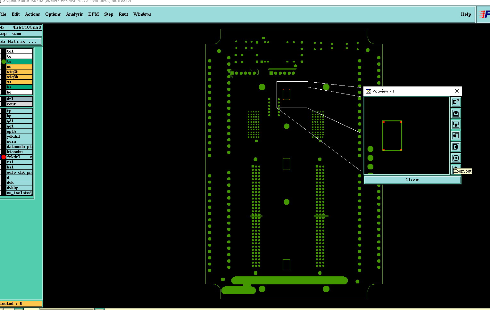Viewport: 490px width, 310px height.
Task: Open the Step menu
Action: [x=109, y=14]
